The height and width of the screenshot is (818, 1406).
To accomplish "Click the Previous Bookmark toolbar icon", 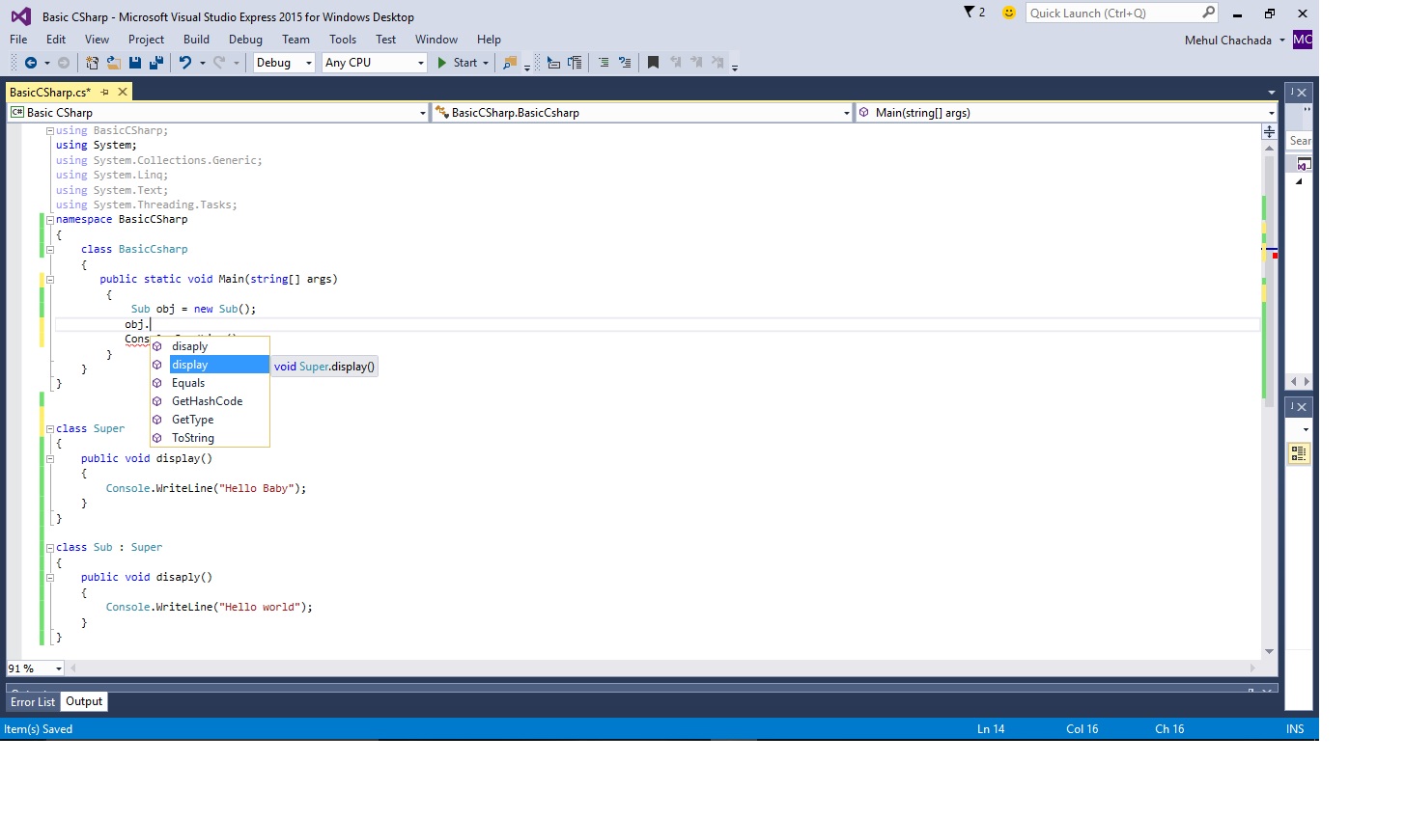I will point(675,63).
